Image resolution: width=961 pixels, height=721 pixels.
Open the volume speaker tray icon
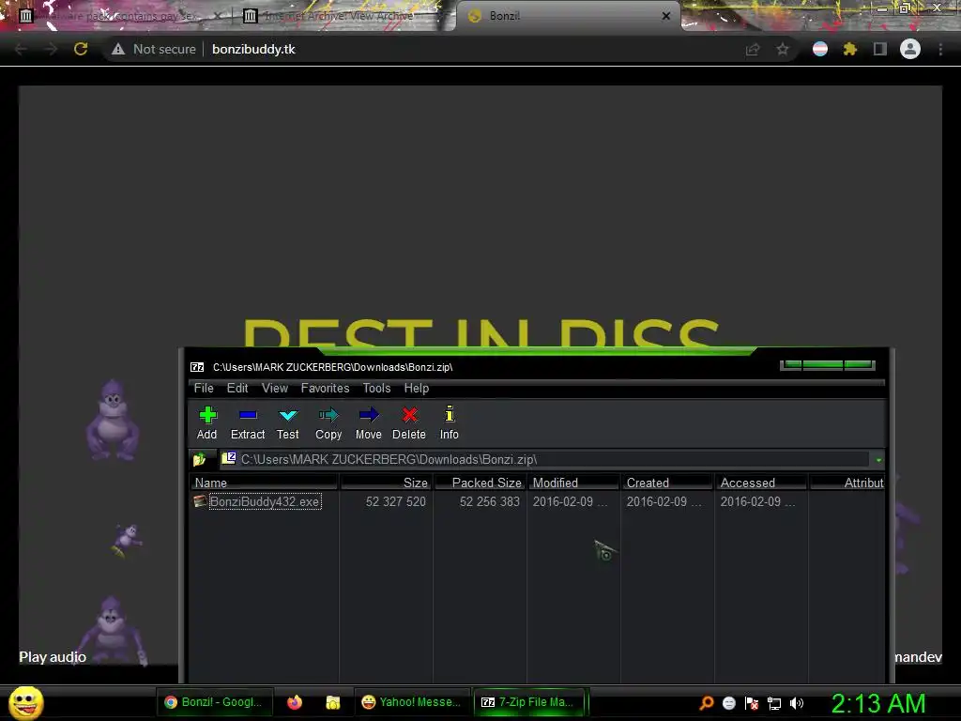click(x=797, y=703)
